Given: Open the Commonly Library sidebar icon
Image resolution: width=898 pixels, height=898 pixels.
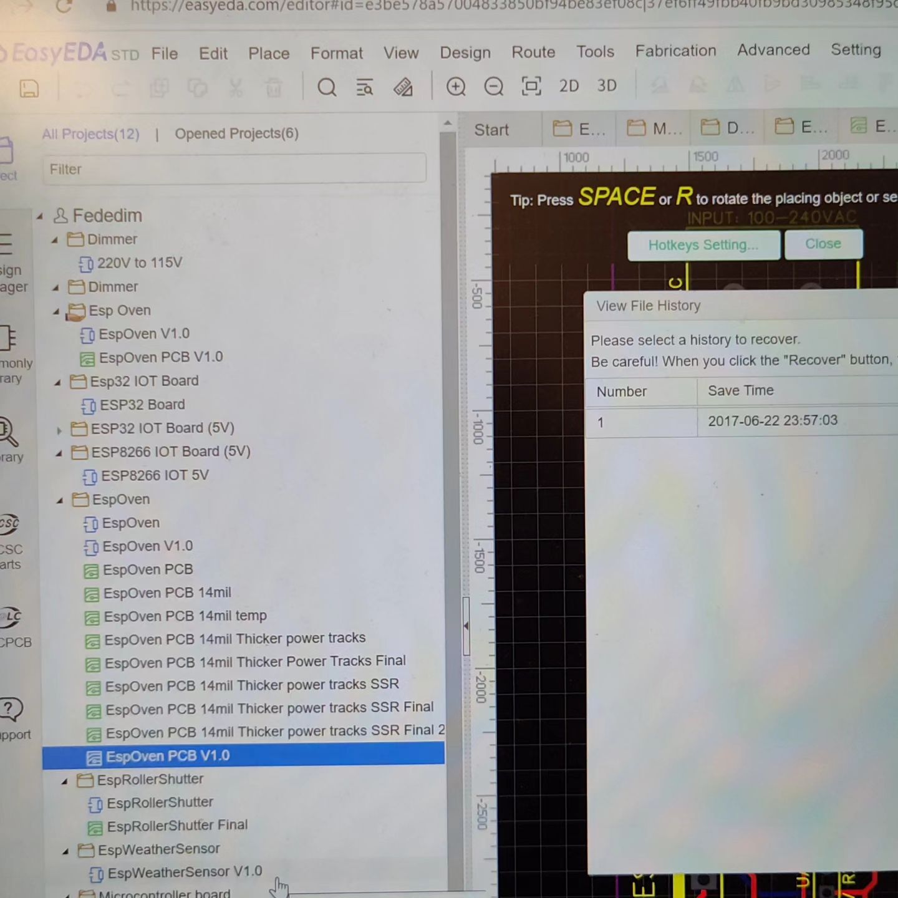Looking at the screenshot, I should (12, 354).
